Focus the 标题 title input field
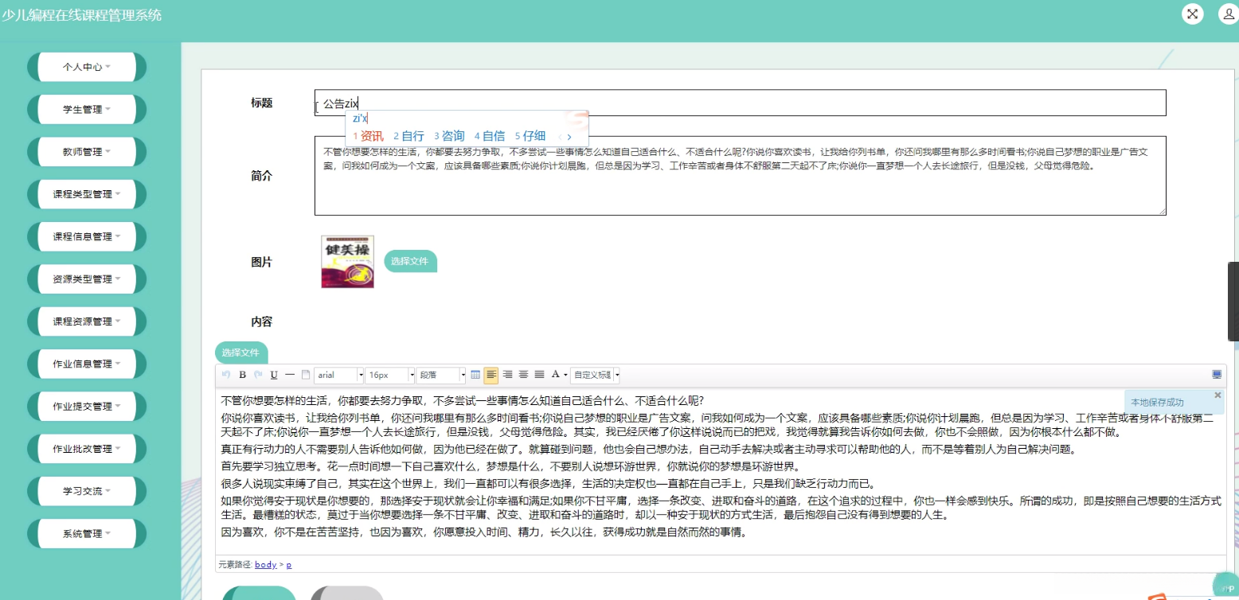The width and height of the screenshot is (1239, 600). tap(741, 103)
